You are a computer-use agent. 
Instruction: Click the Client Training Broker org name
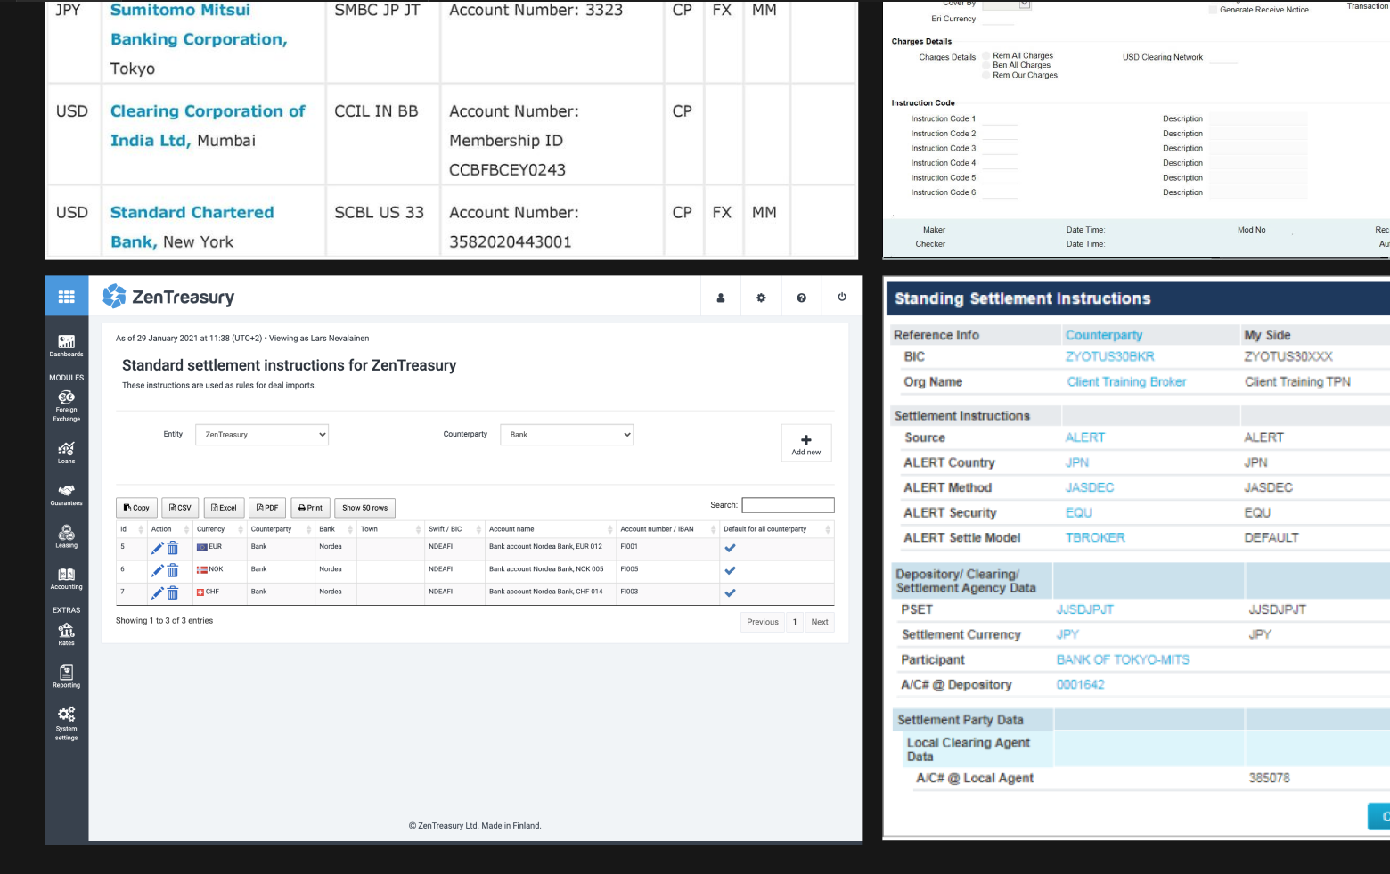pyautogui.click(x=1127, y=381)
